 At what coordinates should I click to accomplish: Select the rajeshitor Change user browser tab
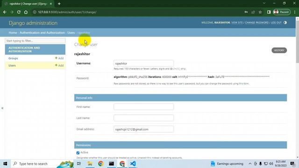pyautogui.click(x=28, y=4)
